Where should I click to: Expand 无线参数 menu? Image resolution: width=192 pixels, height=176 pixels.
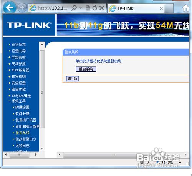tap(19, 64)
